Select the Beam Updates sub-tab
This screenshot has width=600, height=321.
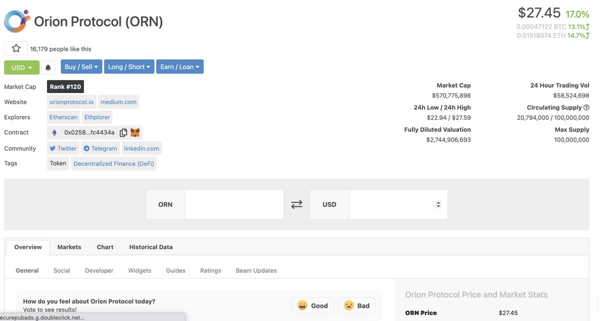[256, 270]
